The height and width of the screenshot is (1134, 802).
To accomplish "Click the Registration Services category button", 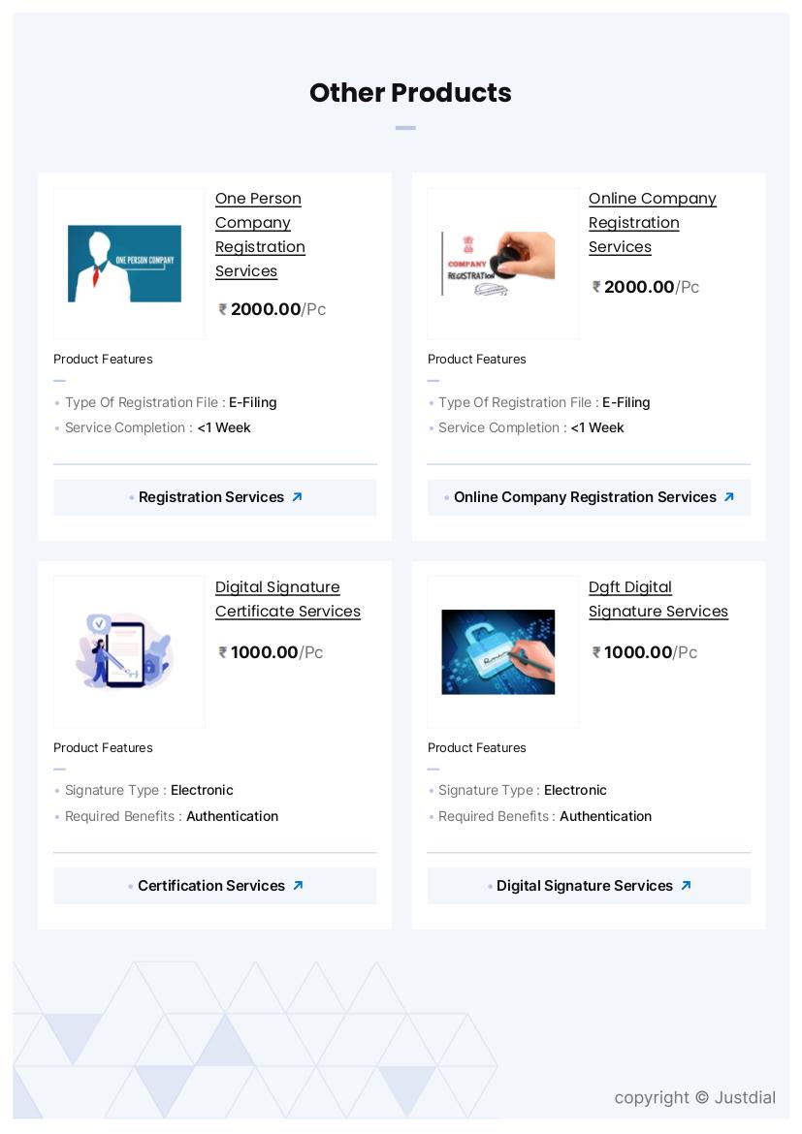I will point(211,497).
